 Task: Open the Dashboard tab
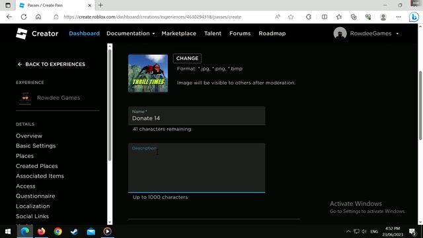pos(84,34)
